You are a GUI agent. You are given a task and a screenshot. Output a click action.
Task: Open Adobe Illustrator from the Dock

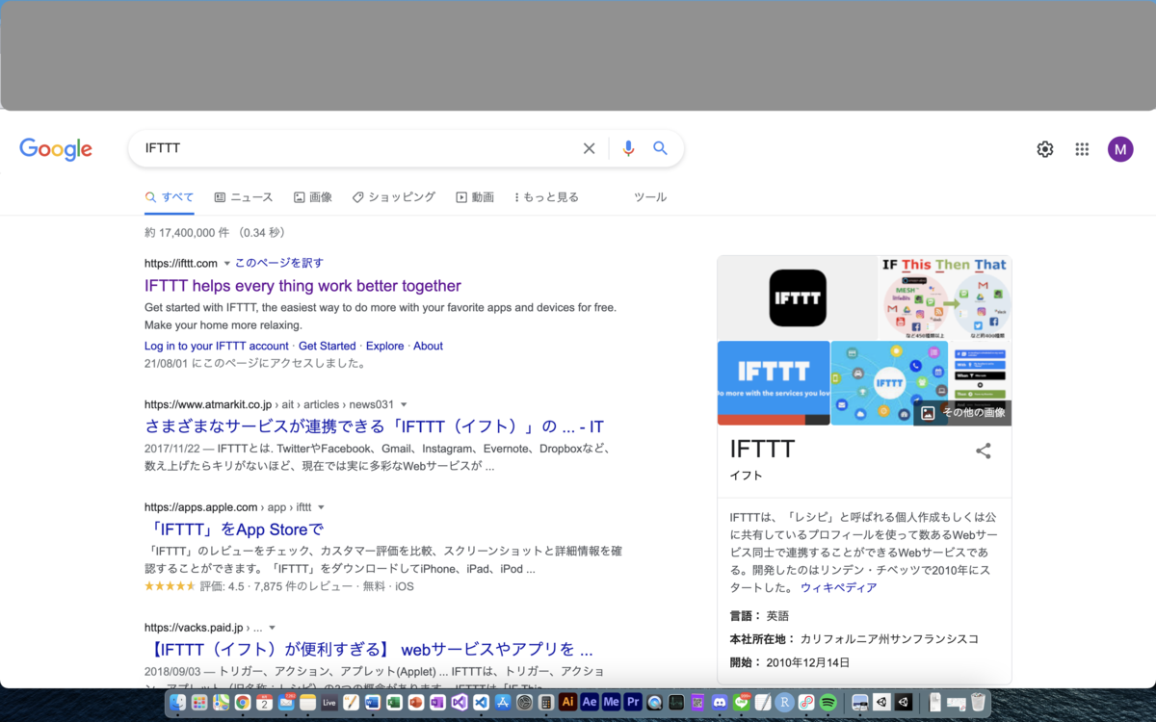coord(568,702)
